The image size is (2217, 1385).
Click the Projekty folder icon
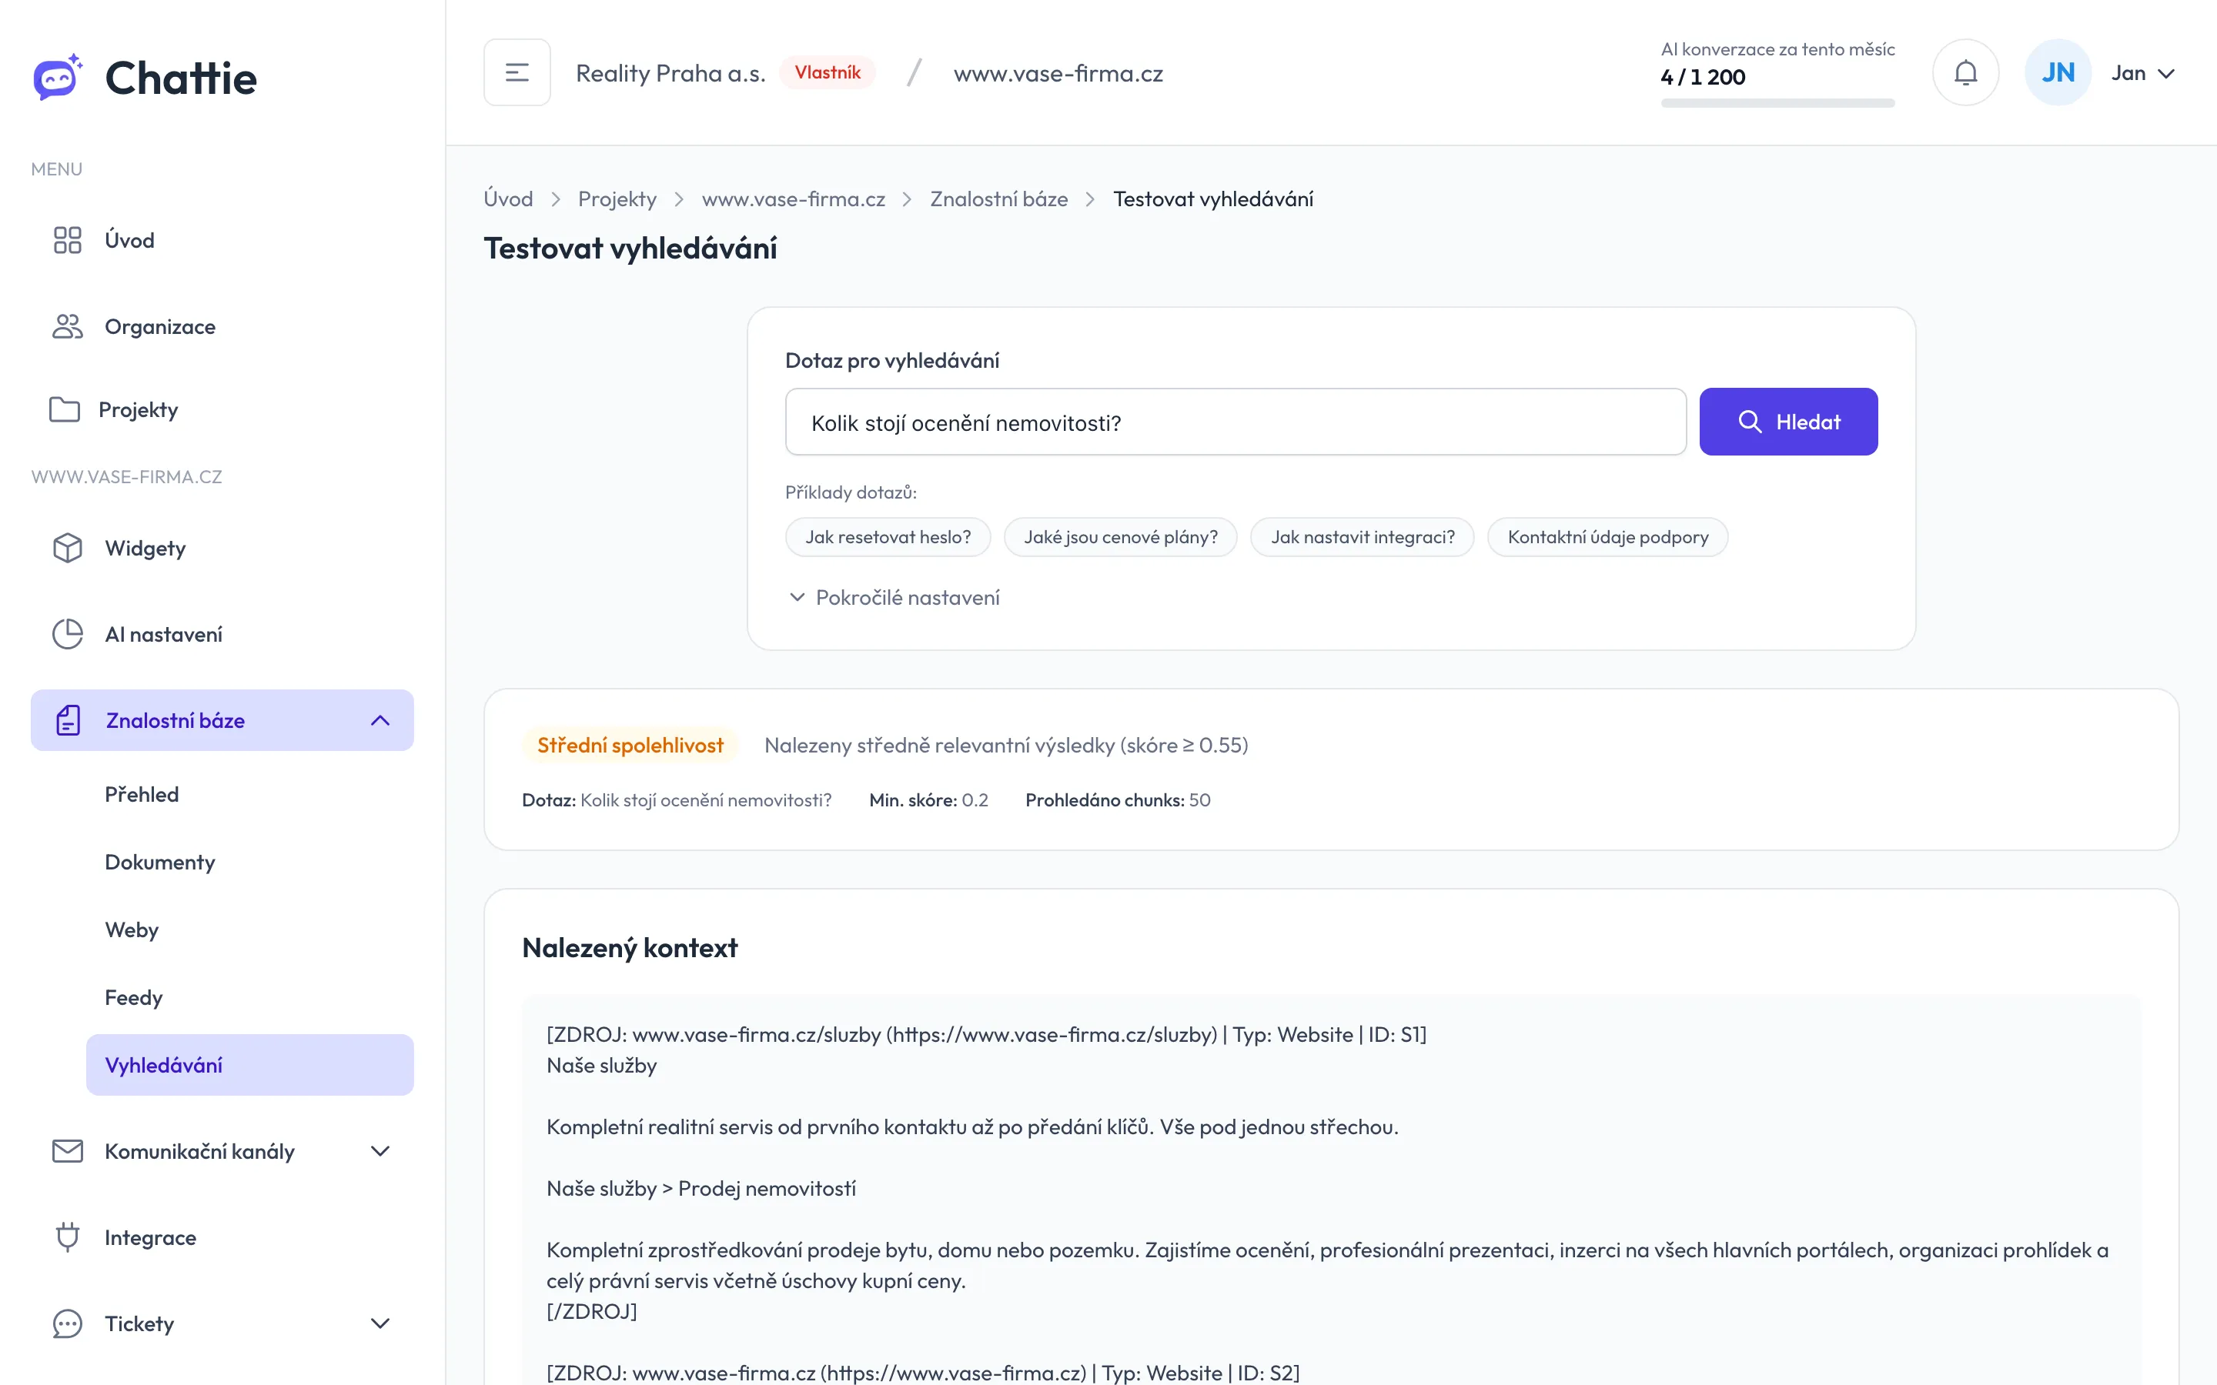tap(64, 409)
